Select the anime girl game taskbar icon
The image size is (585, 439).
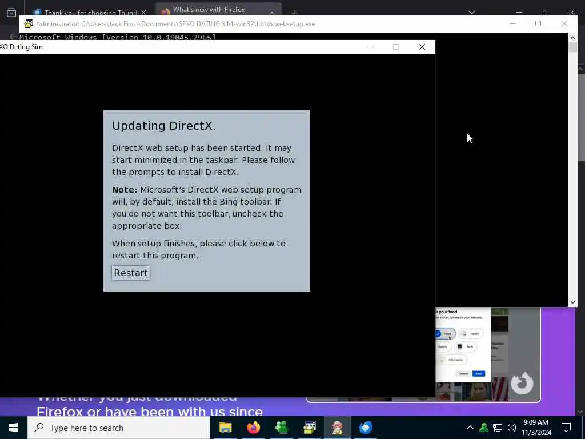pyautogui.click(x=337, y=428)
